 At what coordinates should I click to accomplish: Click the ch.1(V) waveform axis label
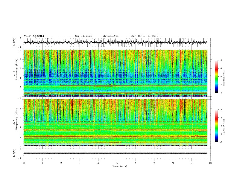[x=14, y=42]
